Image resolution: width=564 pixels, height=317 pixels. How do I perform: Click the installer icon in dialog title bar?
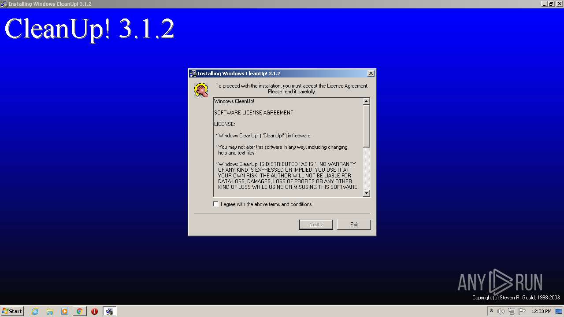coord(193,74)
